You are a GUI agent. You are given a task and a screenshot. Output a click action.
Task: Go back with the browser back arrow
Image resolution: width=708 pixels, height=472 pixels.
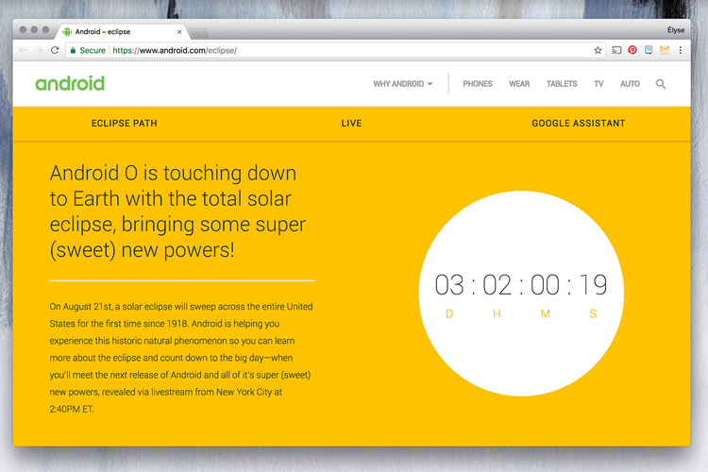click(23, 50)
